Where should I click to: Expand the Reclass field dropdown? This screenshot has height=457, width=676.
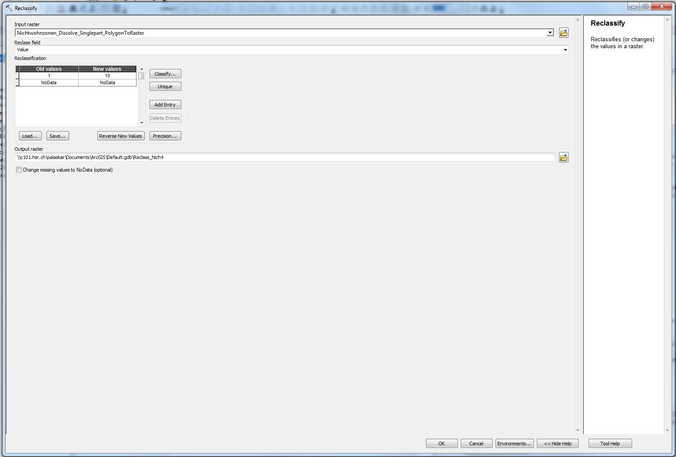565,50
